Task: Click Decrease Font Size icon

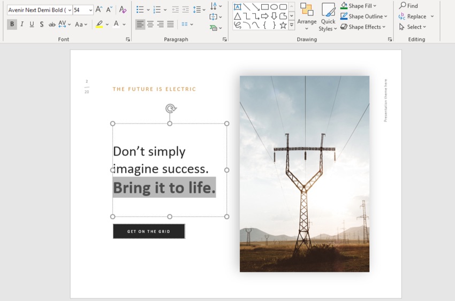Action: tap(109, 10)
